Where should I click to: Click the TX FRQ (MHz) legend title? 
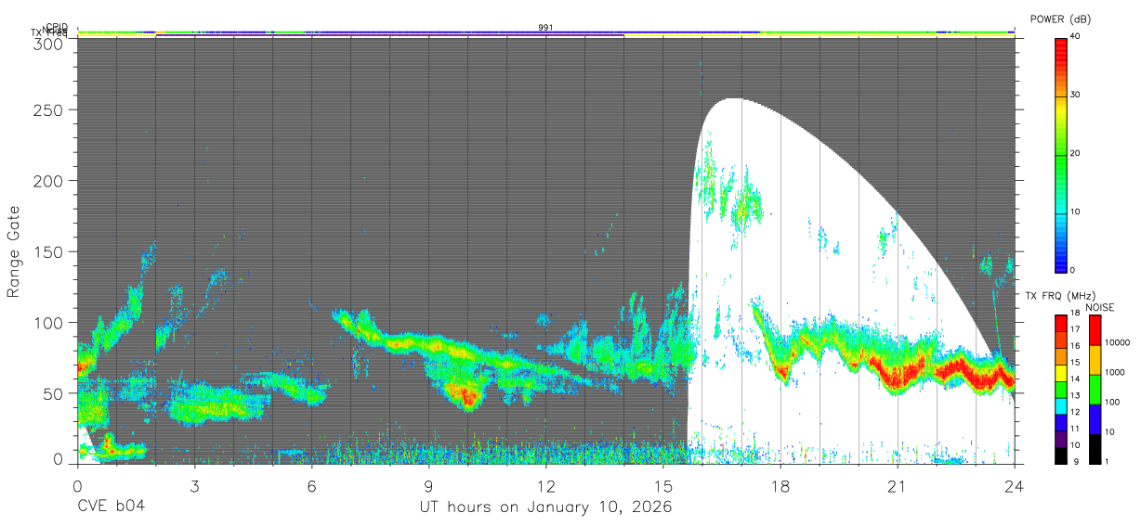click(1060, 296)
